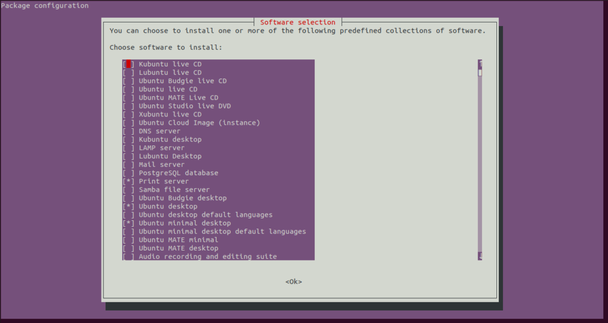608x323 pixels.
Task: Click the 'Choose software to install:' prompt
Action: 166,47
